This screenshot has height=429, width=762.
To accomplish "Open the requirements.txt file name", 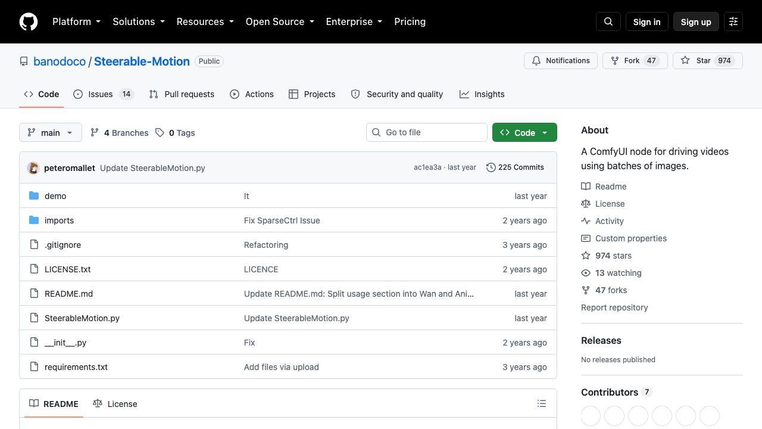I will pos(76,367).
